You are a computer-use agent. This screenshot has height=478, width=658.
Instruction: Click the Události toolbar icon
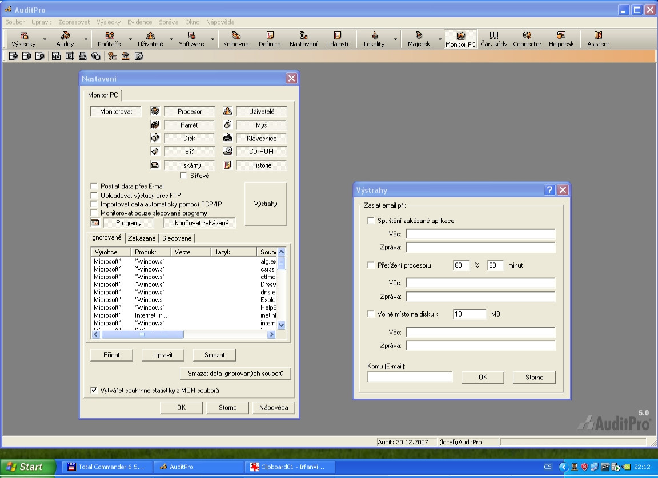[x=337, y=39]
